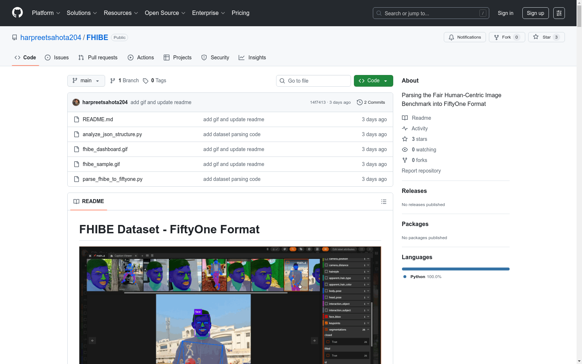Open the Packages heading link
Image resolution: width=582 pixels, height=364 pixels.
tap(415, 224)
